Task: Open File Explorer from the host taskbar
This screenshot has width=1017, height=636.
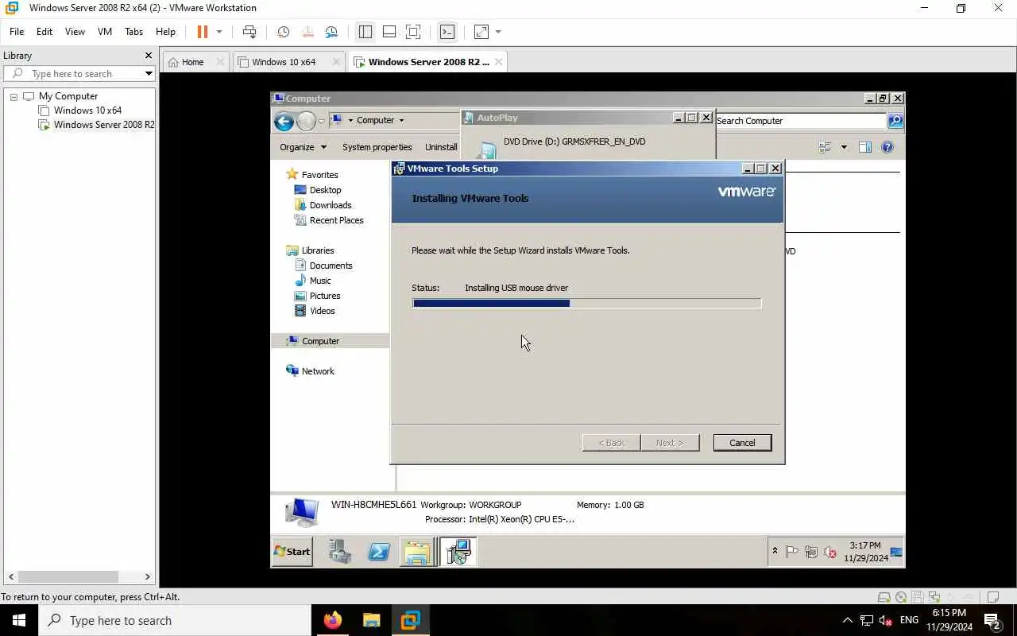Action: 371,620
